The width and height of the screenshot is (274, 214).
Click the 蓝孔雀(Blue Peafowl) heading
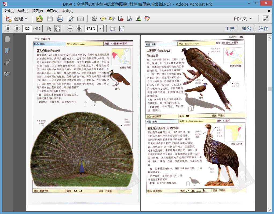coord(48,51)
